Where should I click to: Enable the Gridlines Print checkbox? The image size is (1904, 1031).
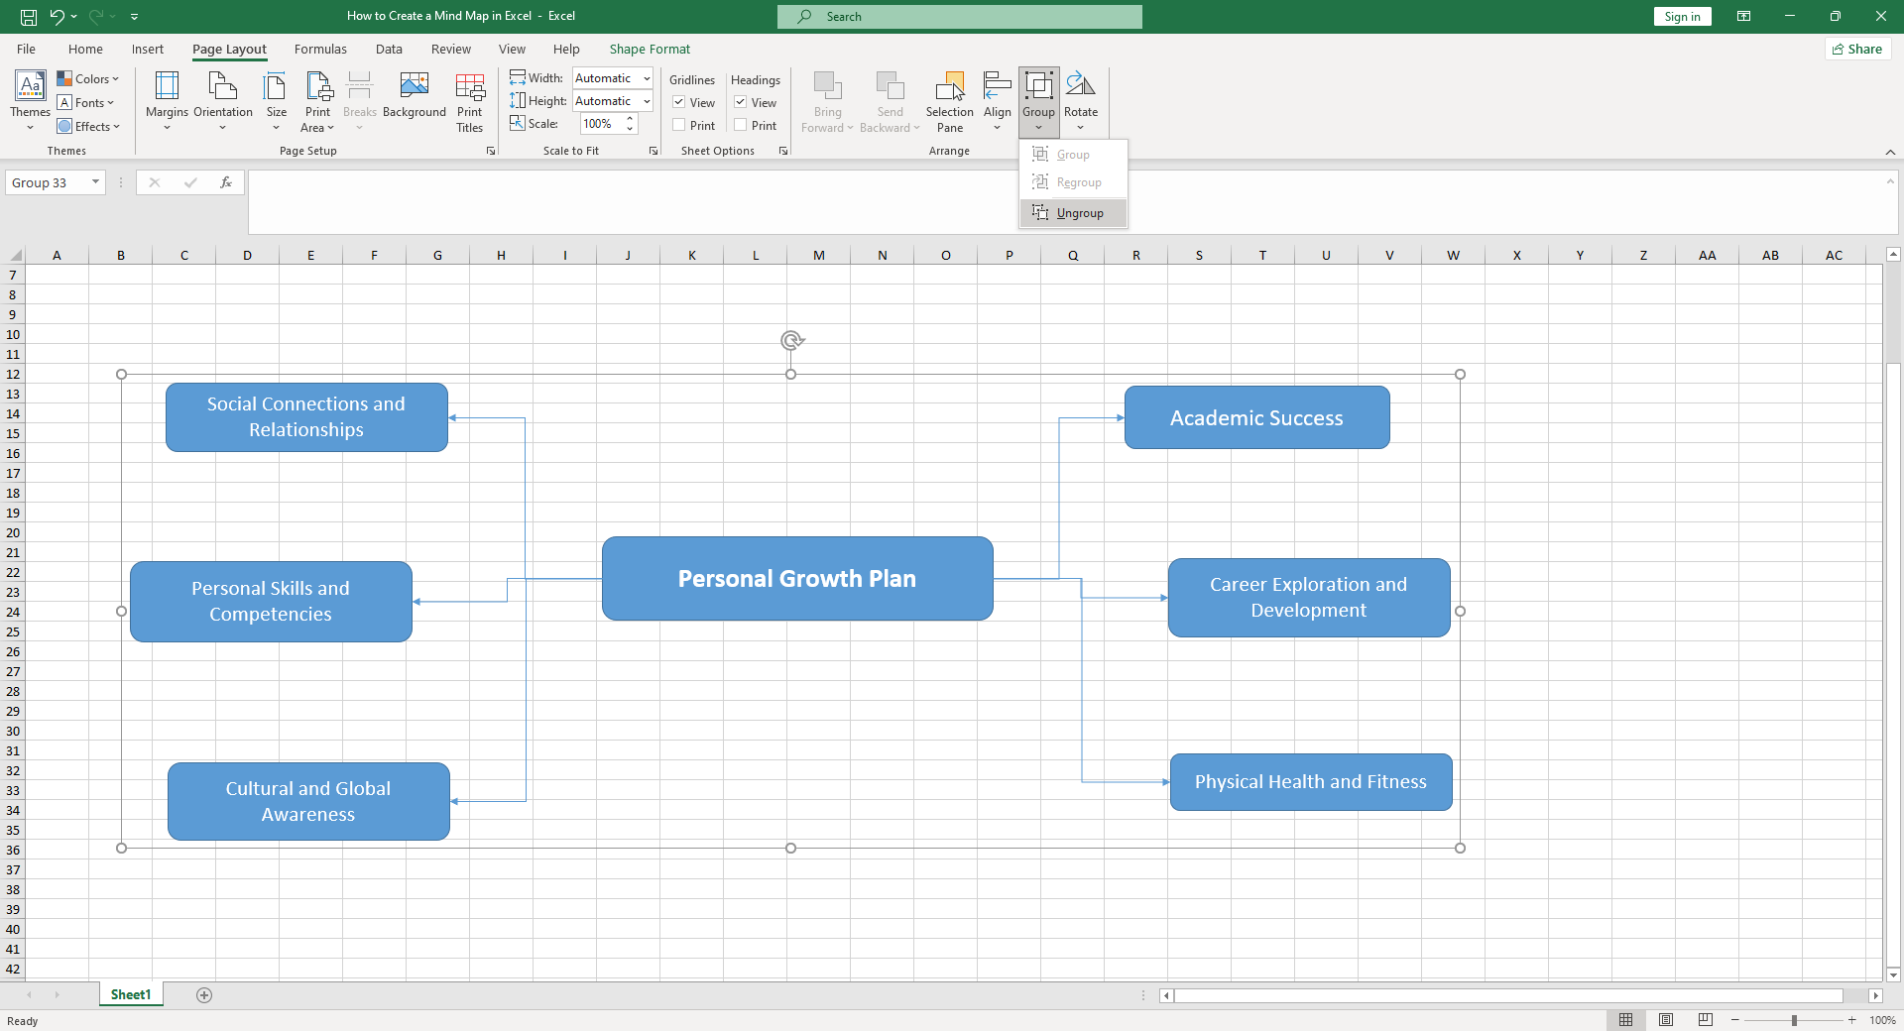[x=679, y=125]
